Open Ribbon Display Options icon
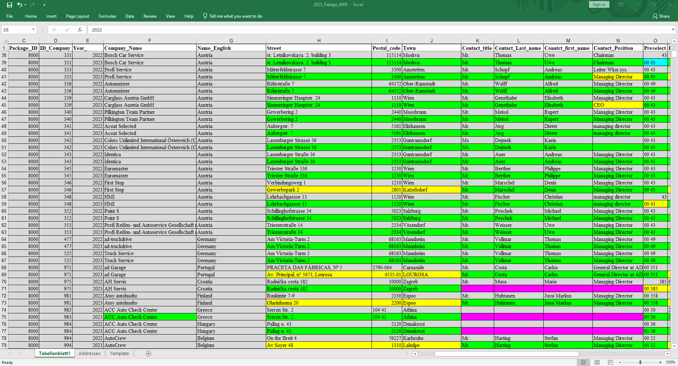Image resolution: width=678 pixels, height=366 pixels. click(621, 5)
